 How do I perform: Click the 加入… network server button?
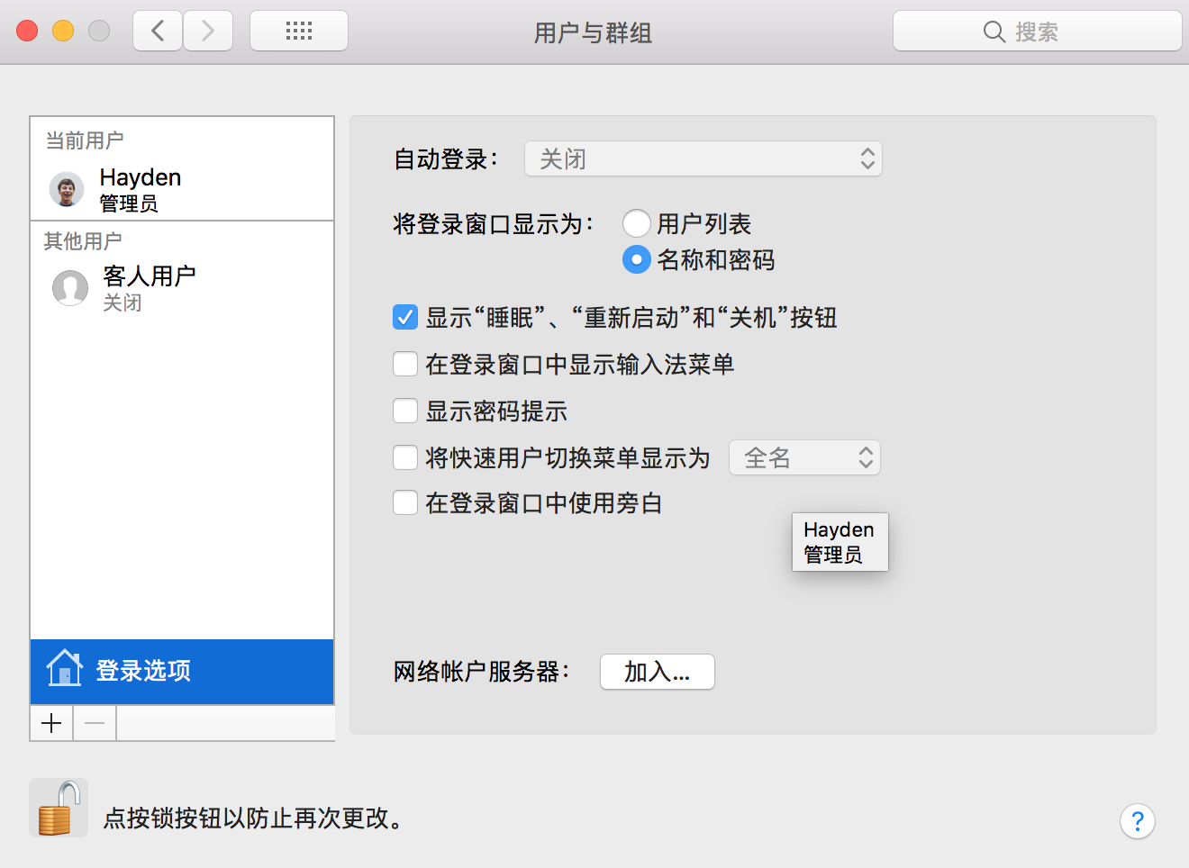(x=657, y=672)
